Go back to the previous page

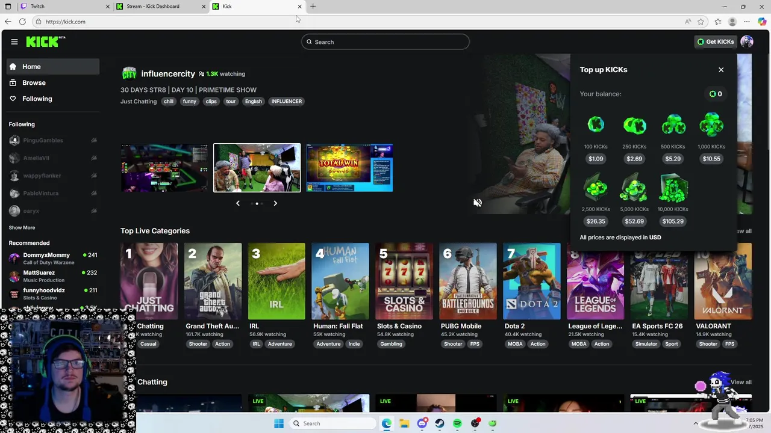(7, 22)
